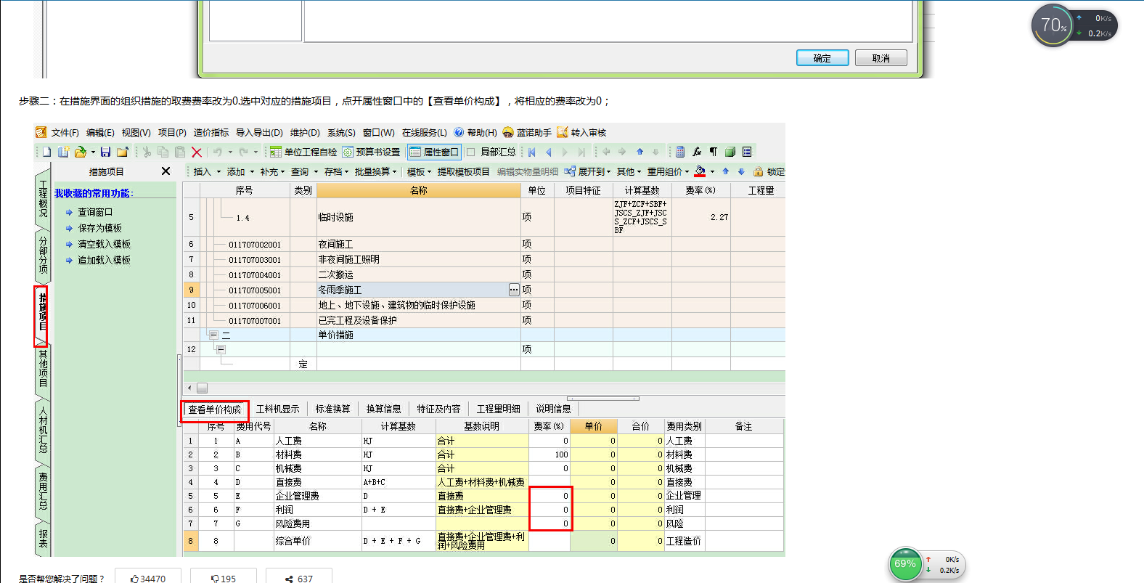Toggle the 局部汇总 checkbox
This screenshot has height=583, width=1144.
(x=470, y=152)
